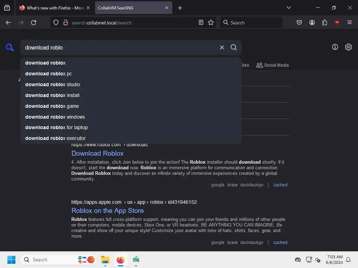
Task: Switch to What's new with Firefox tab
Action: coord(54,8)
